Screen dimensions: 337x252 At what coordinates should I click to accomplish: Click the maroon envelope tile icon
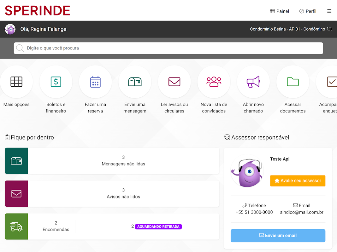[16, 194]
